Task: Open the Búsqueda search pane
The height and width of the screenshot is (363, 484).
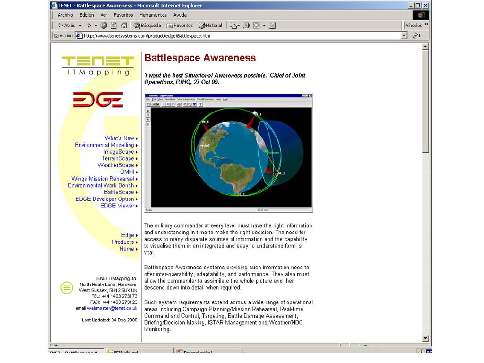Action: coord(147,26)
